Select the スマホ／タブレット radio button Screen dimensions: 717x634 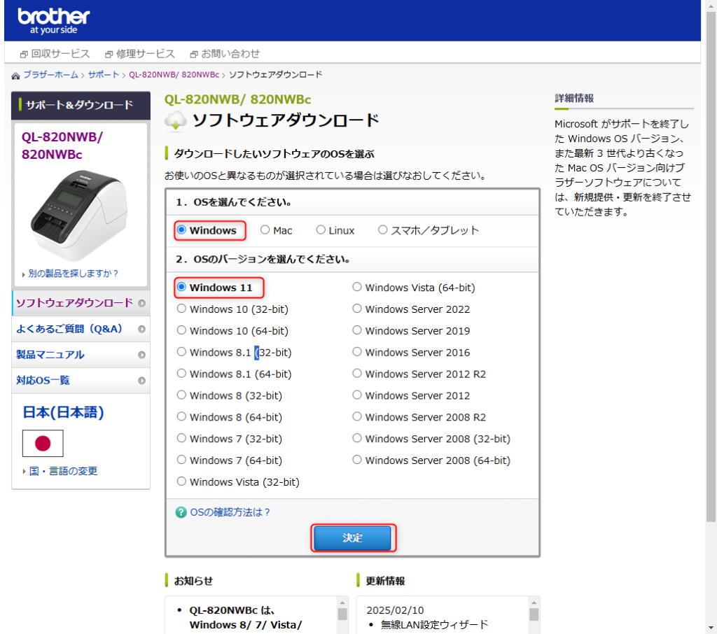(x=382, y=230)
